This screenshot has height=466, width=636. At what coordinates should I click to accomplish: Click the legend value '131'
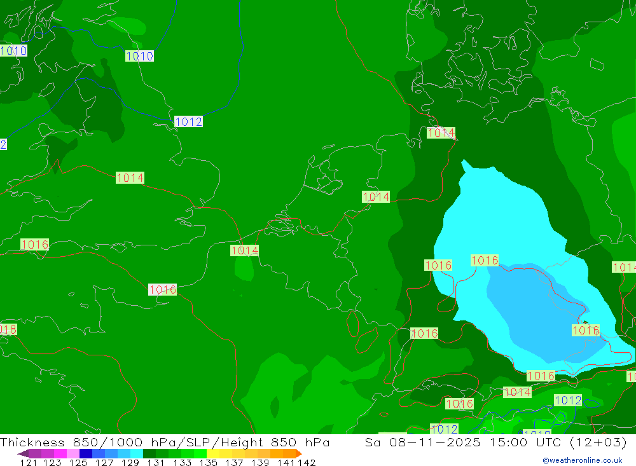[x=156, y=462]
